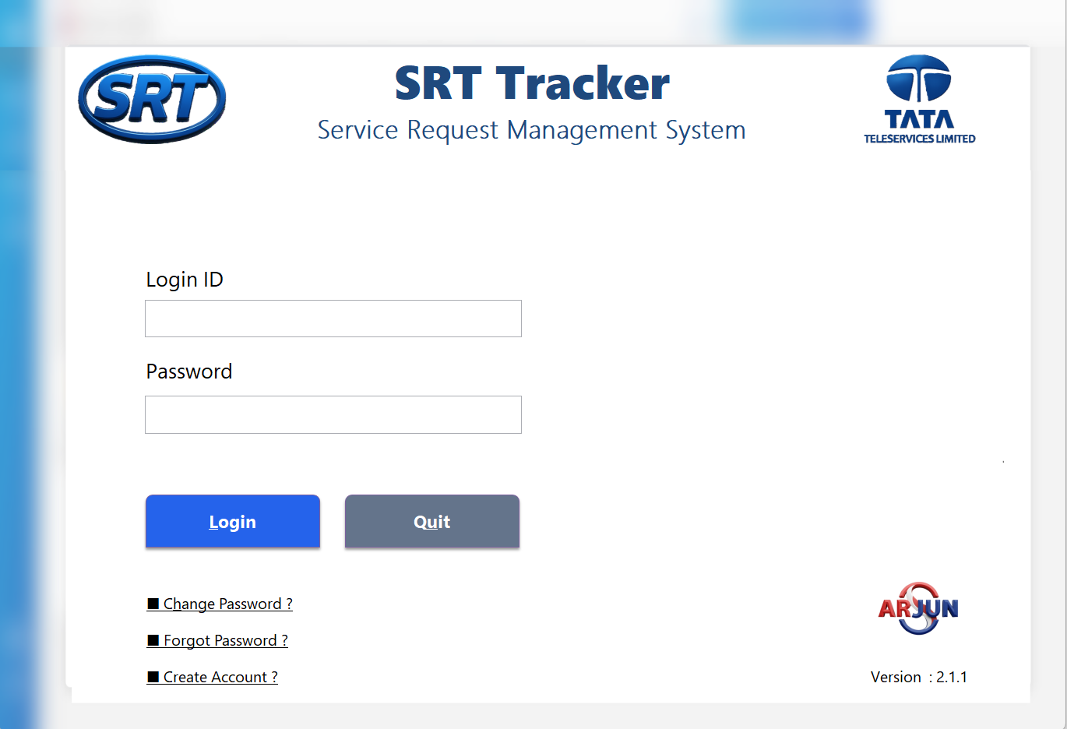This screenshot has width=1067, height=729.
Task: Click the Service Request Management System subtitle
Action: [531, 130]
